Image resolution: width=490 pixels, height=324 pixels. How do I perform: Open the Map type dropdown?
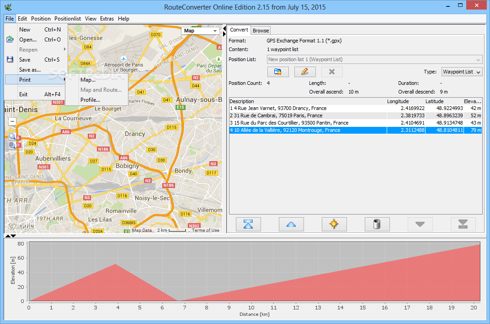pos(200,31)
